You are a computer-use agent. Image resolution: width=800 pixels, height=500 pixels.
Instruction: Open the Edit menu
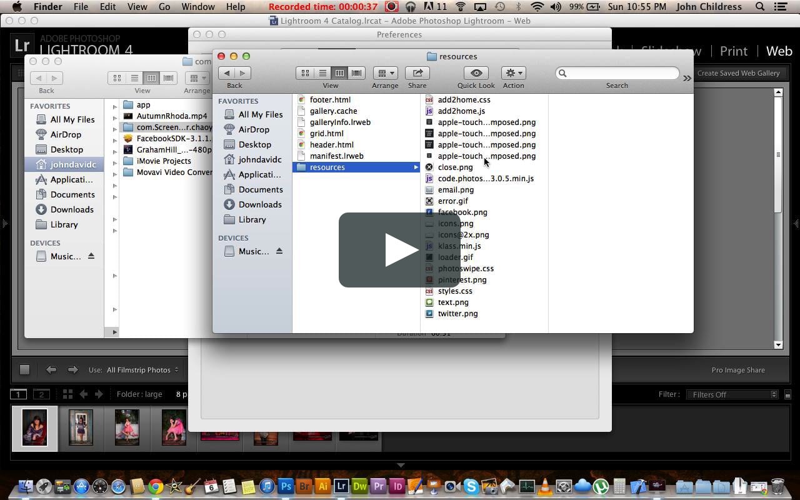coord(107,7)
